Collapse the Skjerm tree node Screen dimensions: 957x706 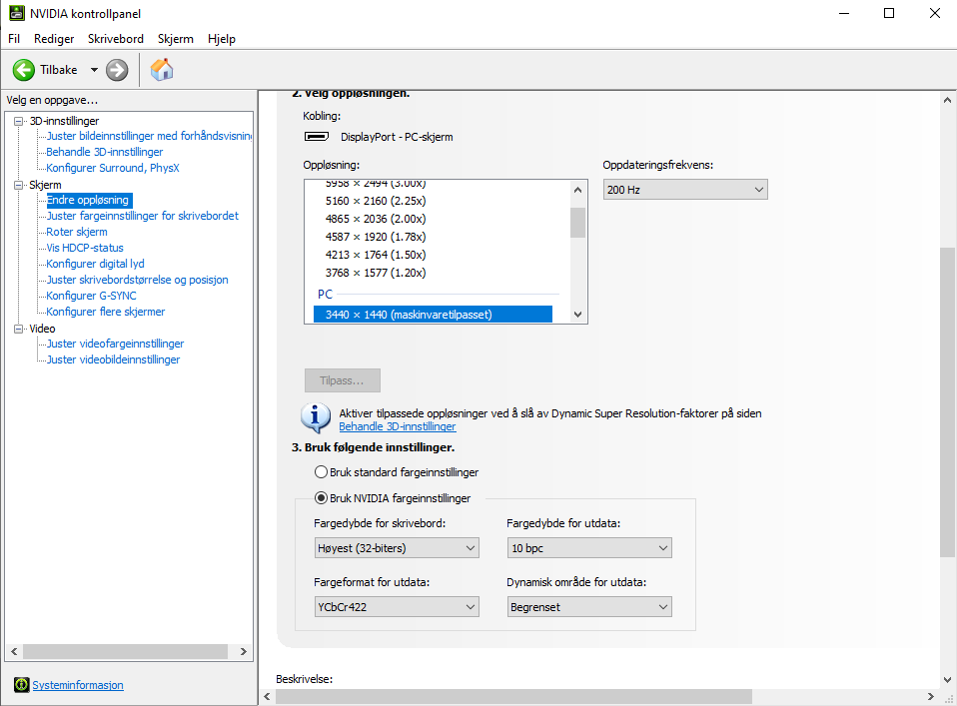click(18, 185)
